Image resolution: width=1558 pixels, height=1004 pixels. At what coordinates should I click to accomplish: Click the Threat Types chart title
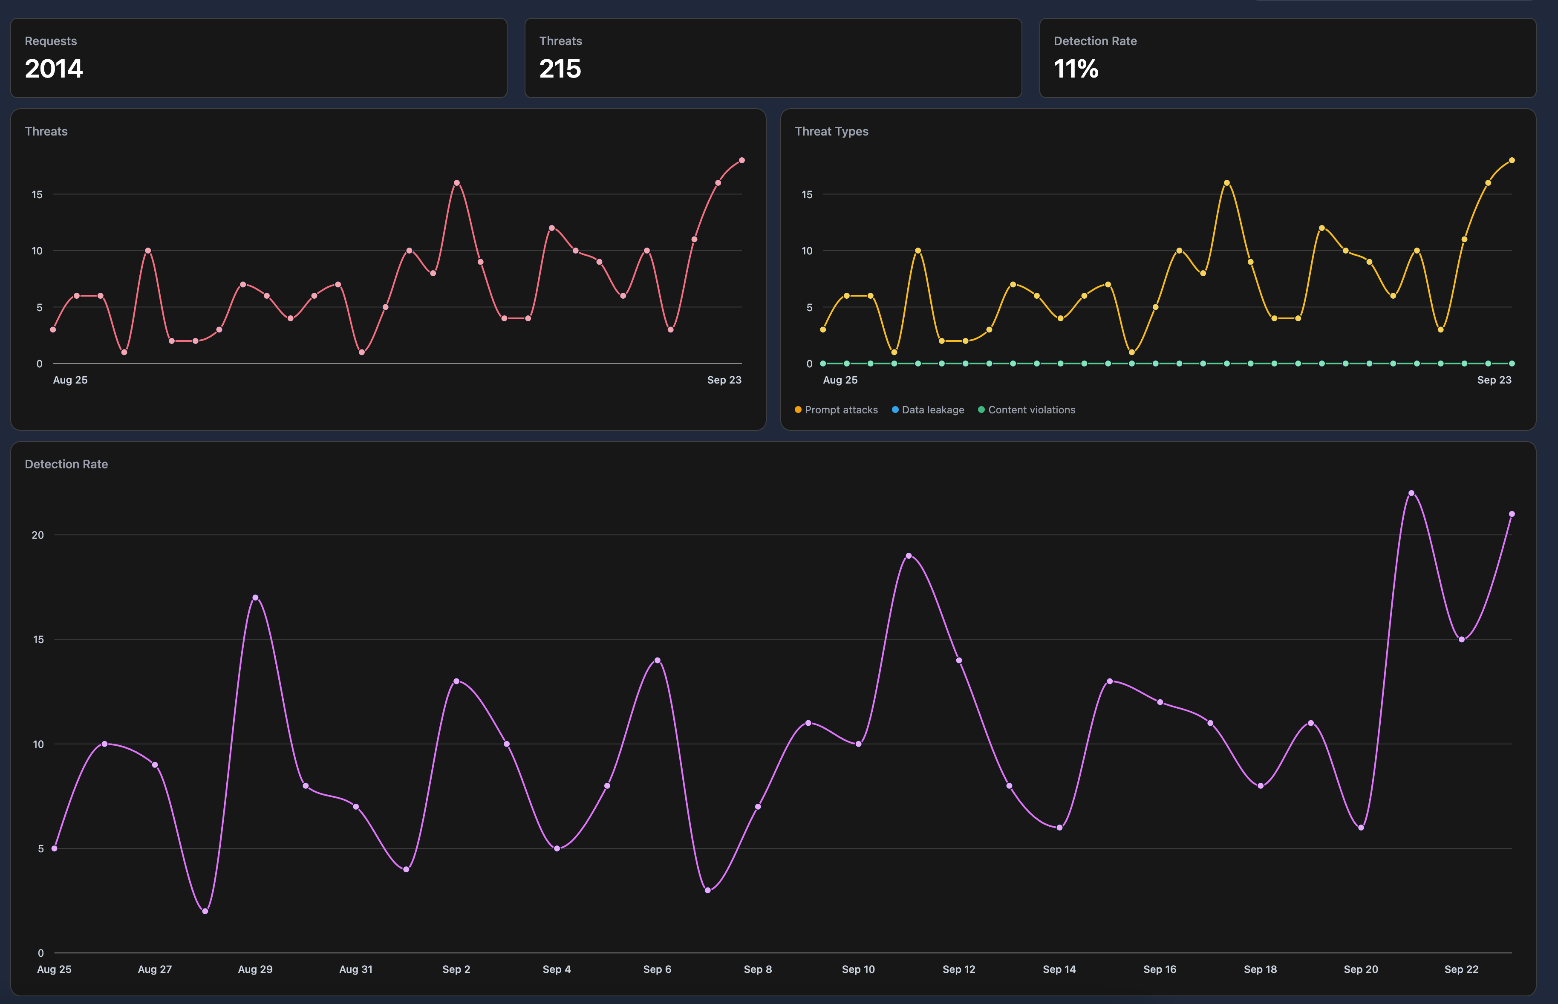point(831,132)
